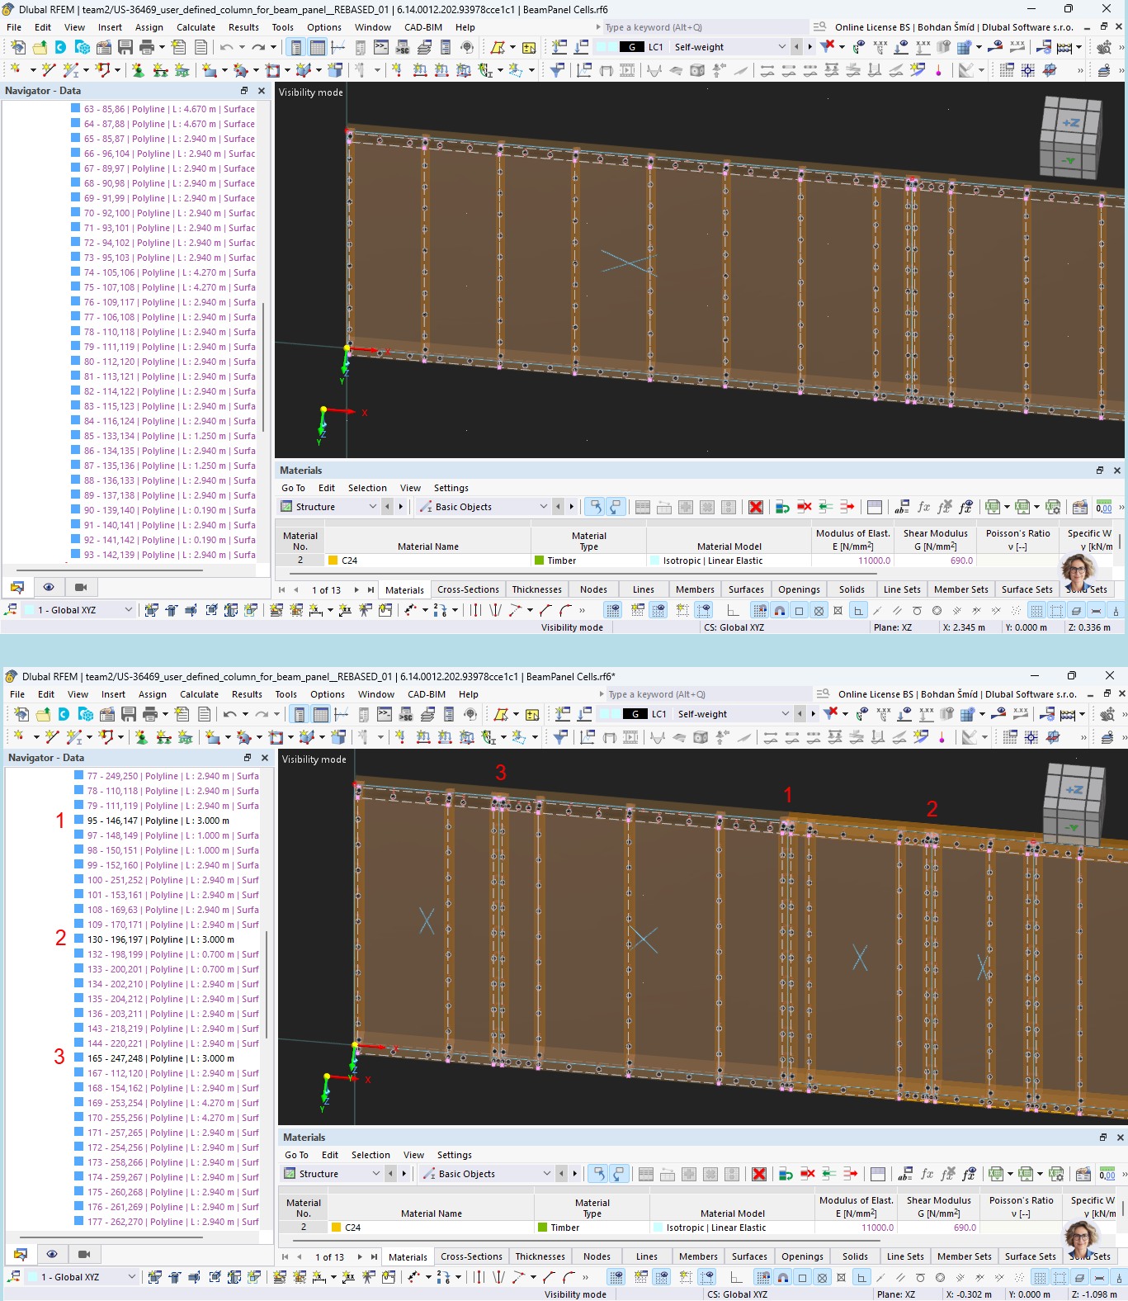The width and height of the screenshot is (1128, 1301).
Task: Open print options arrow in upper window toolbar
Action: pyautogui.click(x=162, y=47)
